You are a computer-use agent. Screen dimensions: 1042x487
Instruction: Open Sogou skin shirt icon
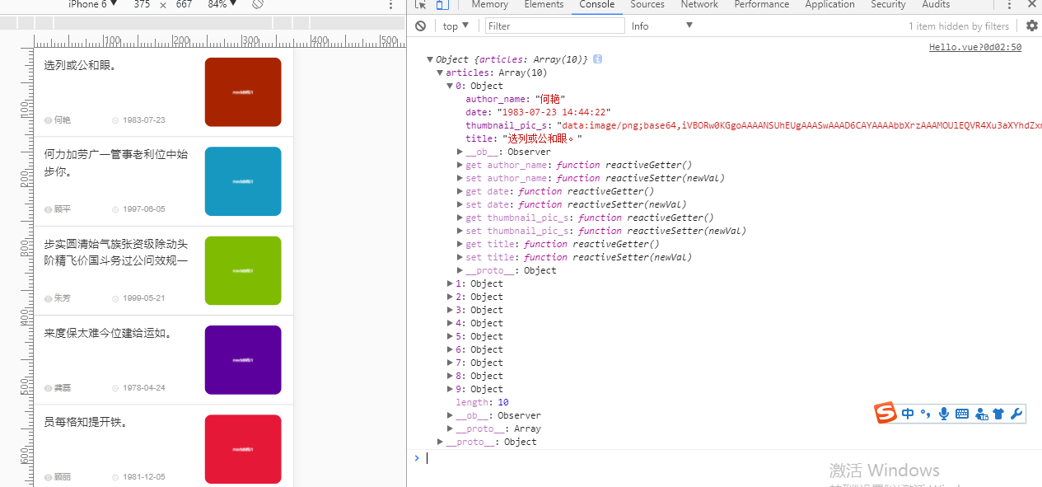coord(998,414)
